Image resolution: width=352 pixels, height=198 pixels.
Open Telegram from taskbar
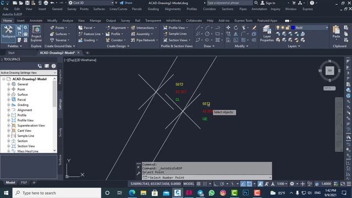pos(200,193)
